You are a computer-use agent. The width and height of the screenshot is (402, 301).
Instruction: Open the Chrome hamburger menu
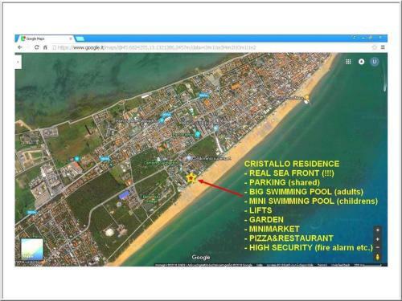[x=383, y=47]
